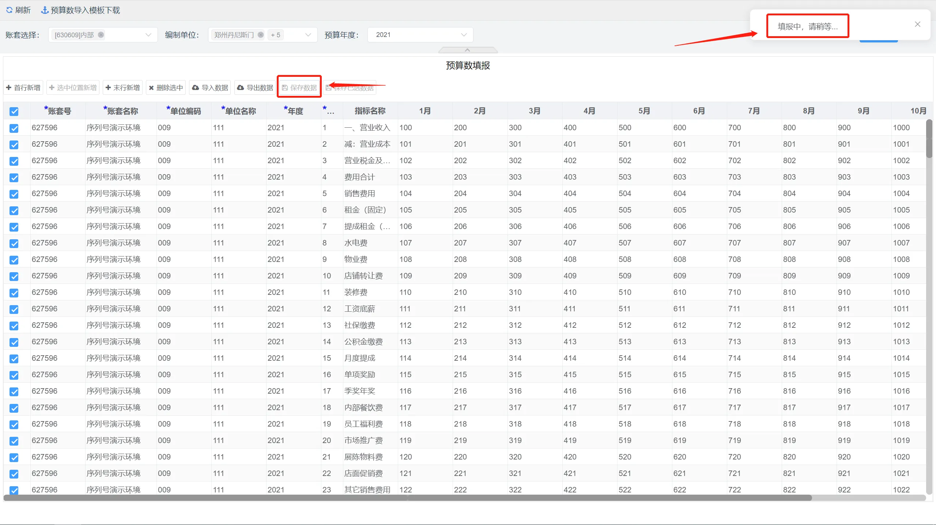The image size is (936, 525).
Task: Click the 保存数据 button
Action: click(299, 88)
